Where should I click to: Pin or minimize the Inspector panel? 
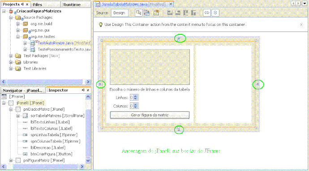(x=83, y=90)
